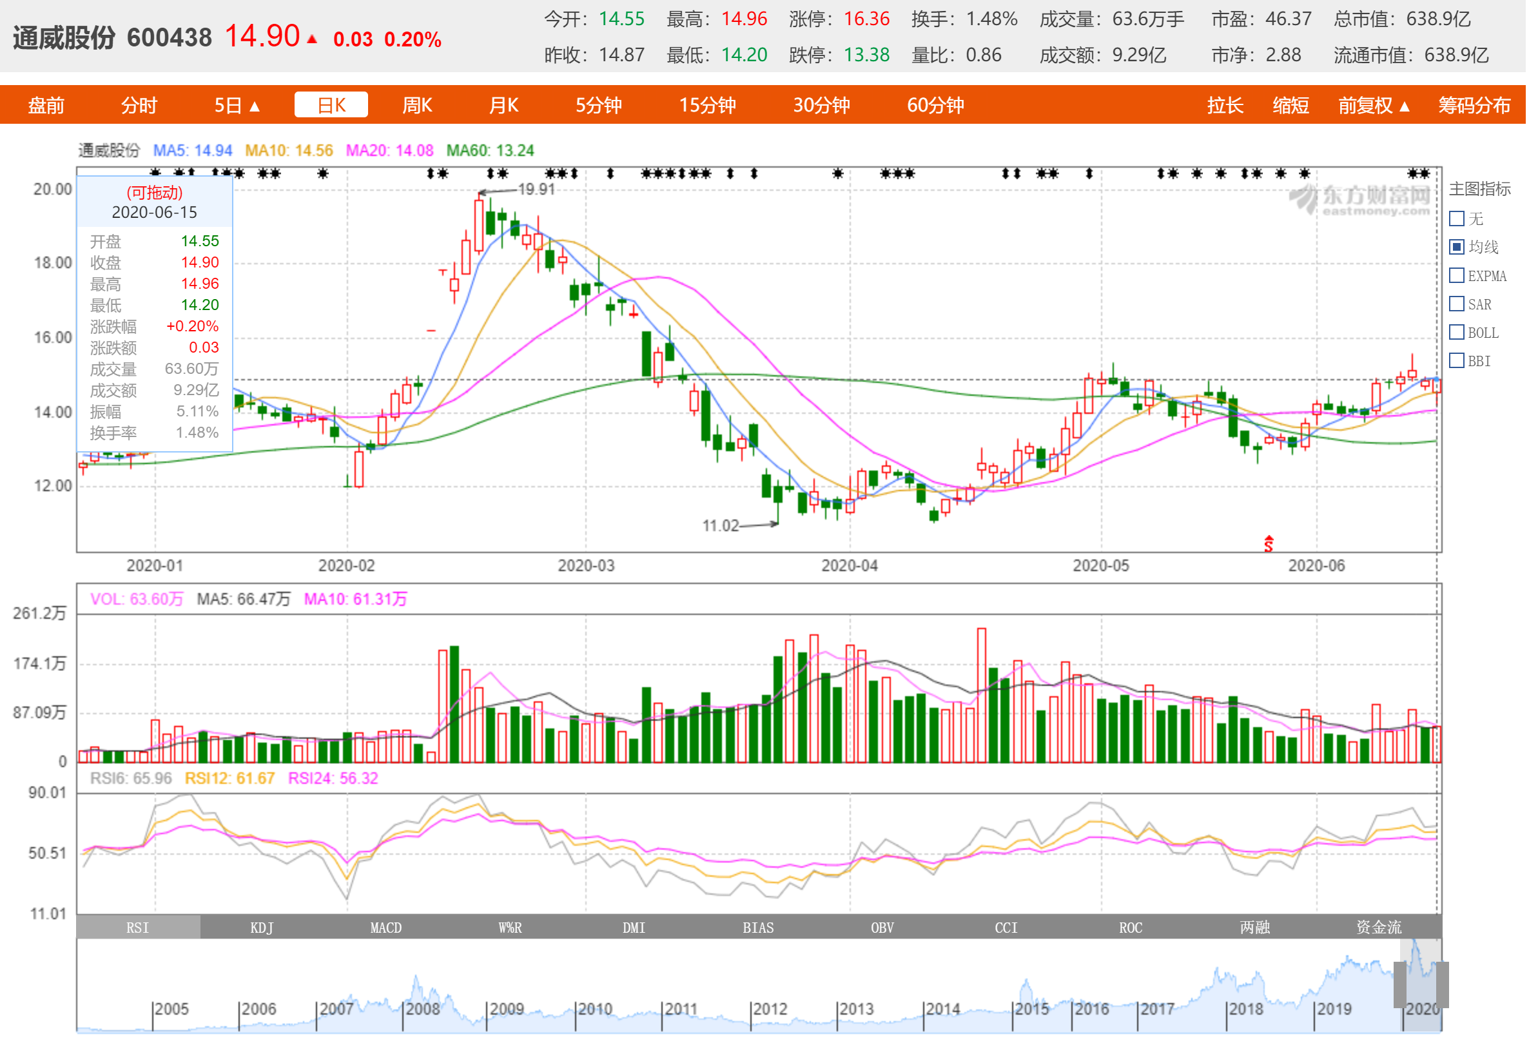Switch to 周K weekly chart

click(x=417, y=105)
